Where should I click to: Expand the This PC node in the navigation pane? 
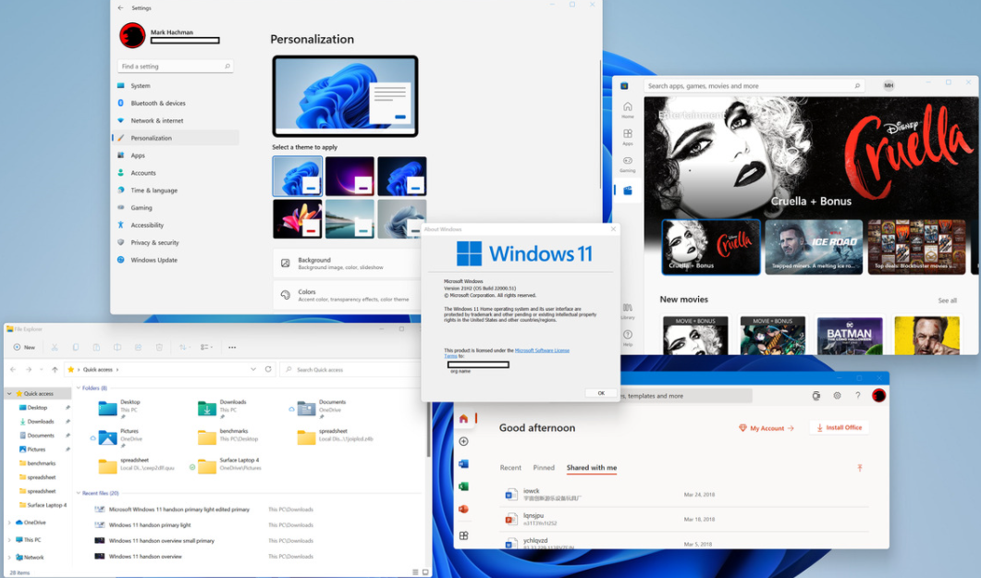[9, 539]
